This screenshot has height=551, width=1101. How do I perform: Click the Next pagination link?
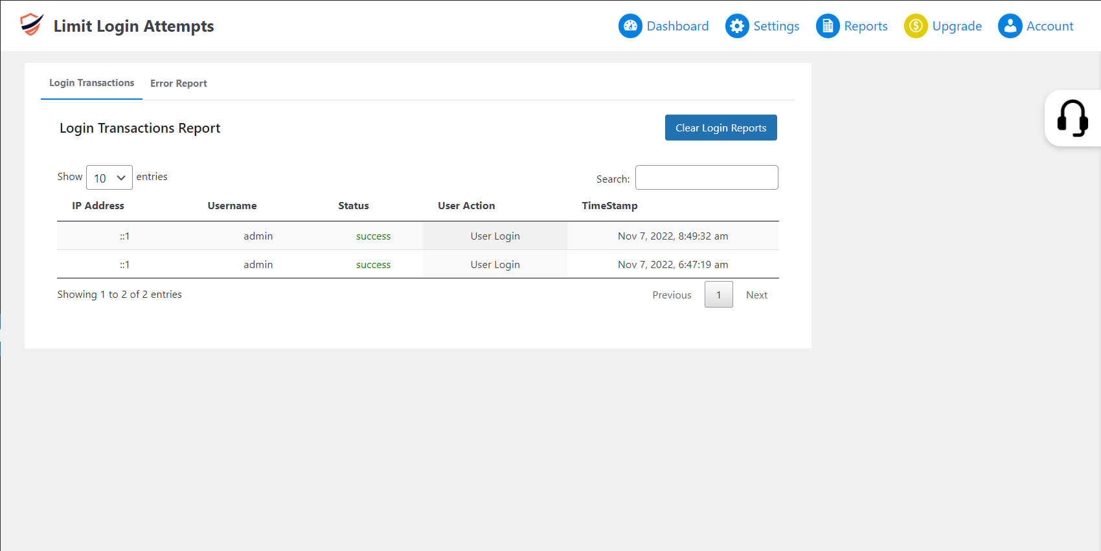point(756,295)
